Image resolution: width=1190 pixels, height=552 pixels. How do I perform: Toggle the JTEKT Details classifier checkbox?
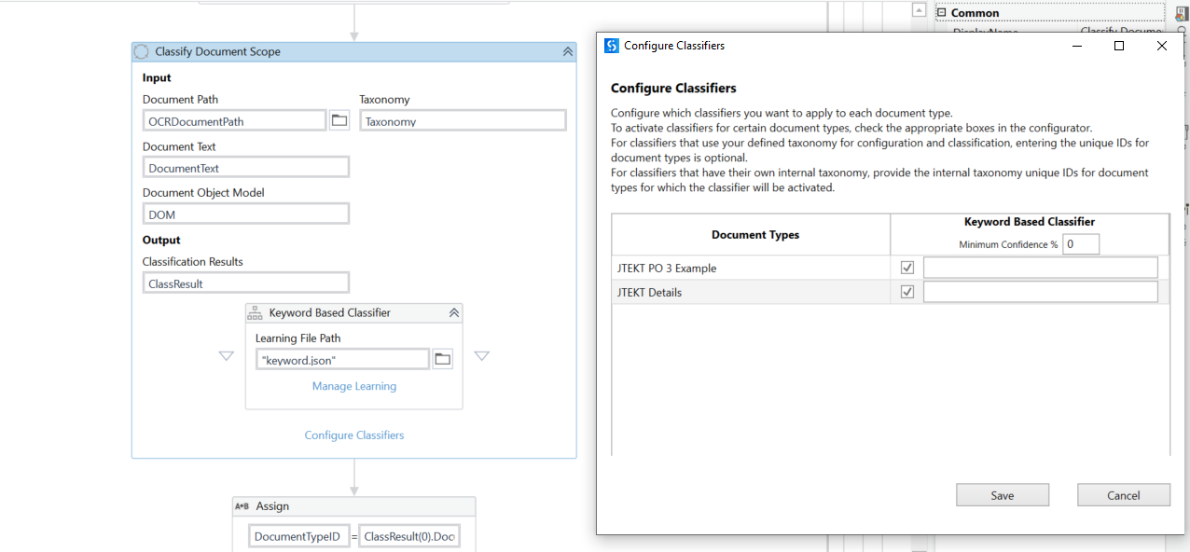pos(906,292)
